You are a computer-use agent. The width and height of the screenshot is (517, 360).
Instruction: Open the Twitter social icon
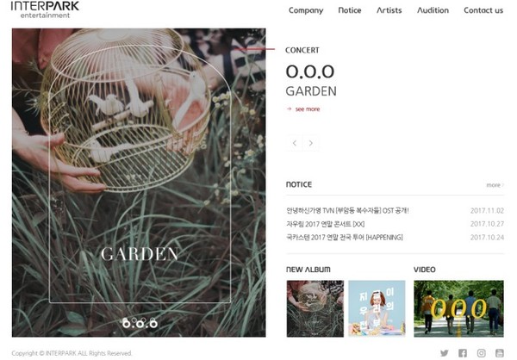(x=444, y=353)
